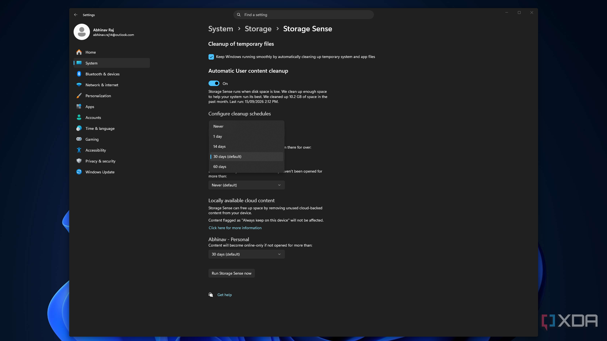Click the Accounts person icon
The width and height of the screenshot is (607, 341).
(x=79, y=117)
